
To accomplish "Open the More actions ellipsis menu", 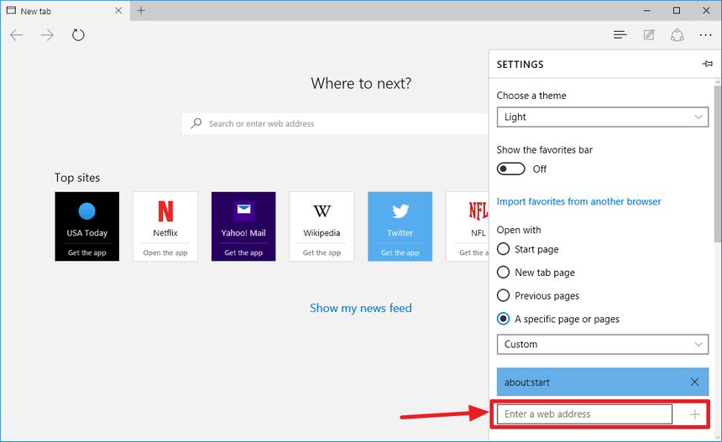I will 705,35.
